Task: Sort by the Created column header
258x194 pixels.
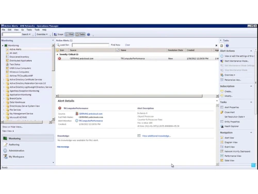Action: click(x=200, y=50)
